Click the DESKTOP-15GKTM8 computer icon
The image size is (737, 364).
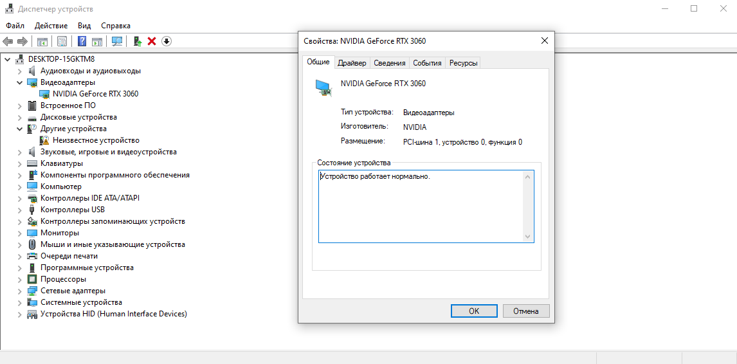click(20, 59)
